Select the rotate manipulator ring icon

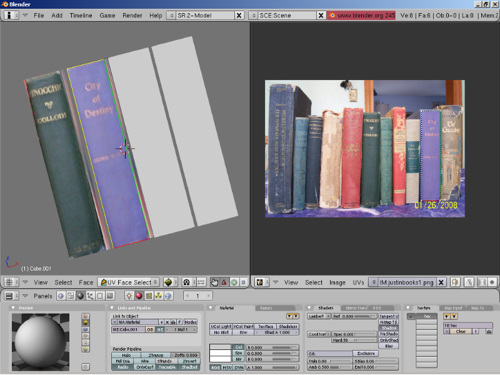pos(234,282)
